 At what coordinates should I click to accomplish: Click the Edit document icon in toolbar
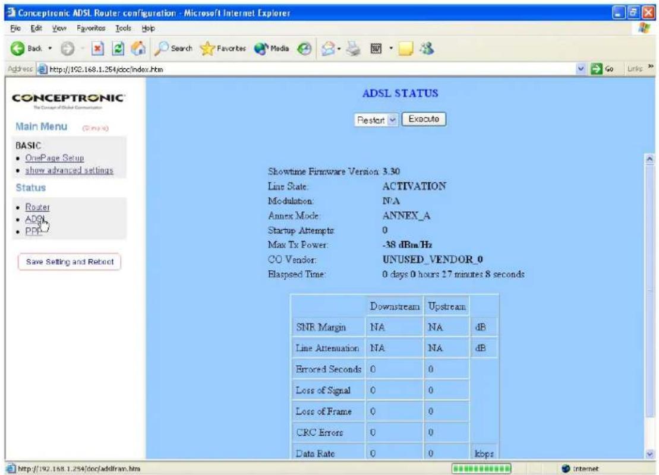376,49
